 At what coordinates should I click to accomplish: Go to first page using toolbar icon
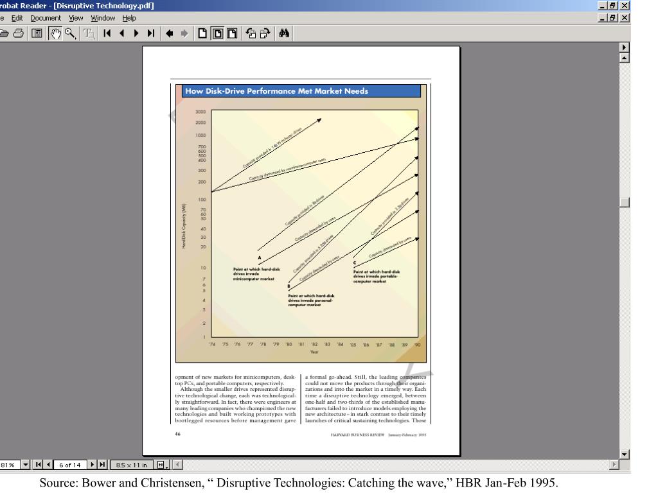(x=107, y=33)
